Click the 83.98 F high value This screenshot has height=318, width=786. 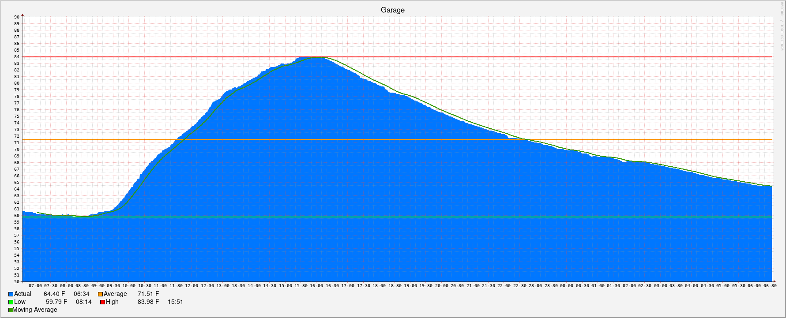(148, 302)
